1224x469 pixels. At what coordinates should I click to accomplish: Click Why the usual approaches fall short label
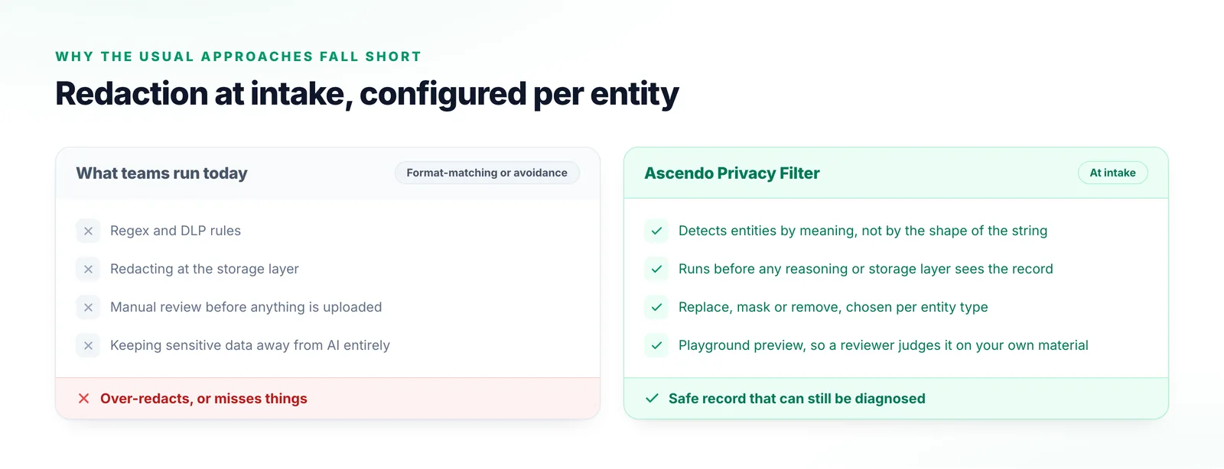click(x=239, y=57)
